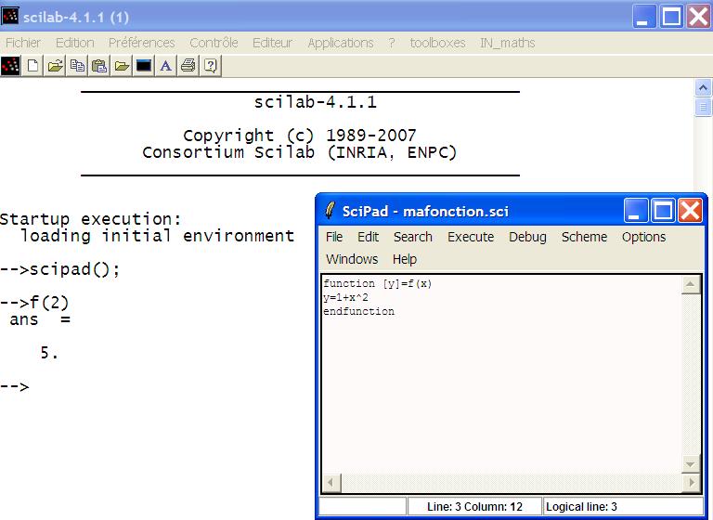The height and width of the screenshot is (520, 713).
Task: Open the Editeur menu
Action: (x=272, y=43)
